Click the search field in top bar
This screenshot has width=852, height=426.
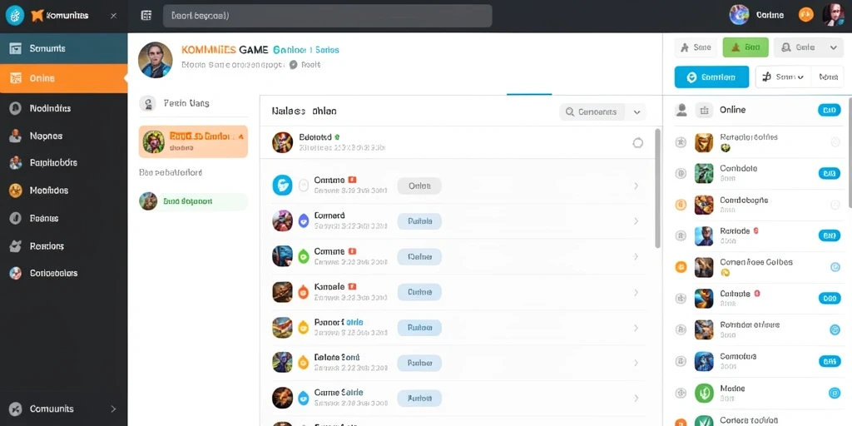point(328,16)
